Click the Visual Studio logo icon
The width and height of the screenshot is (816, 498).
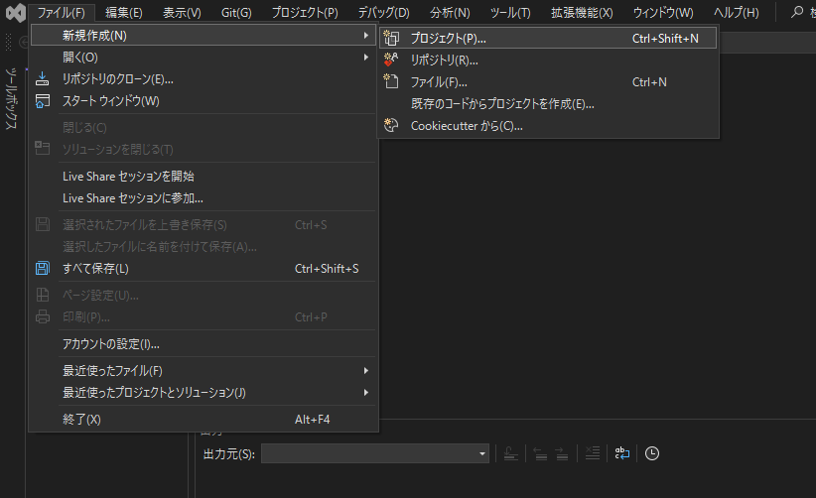point(16,13)
